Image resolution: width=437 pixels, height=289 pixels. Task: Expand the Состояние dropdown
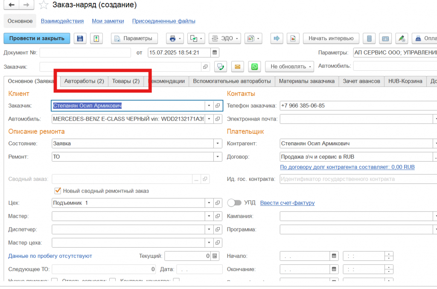pos(218,144)
